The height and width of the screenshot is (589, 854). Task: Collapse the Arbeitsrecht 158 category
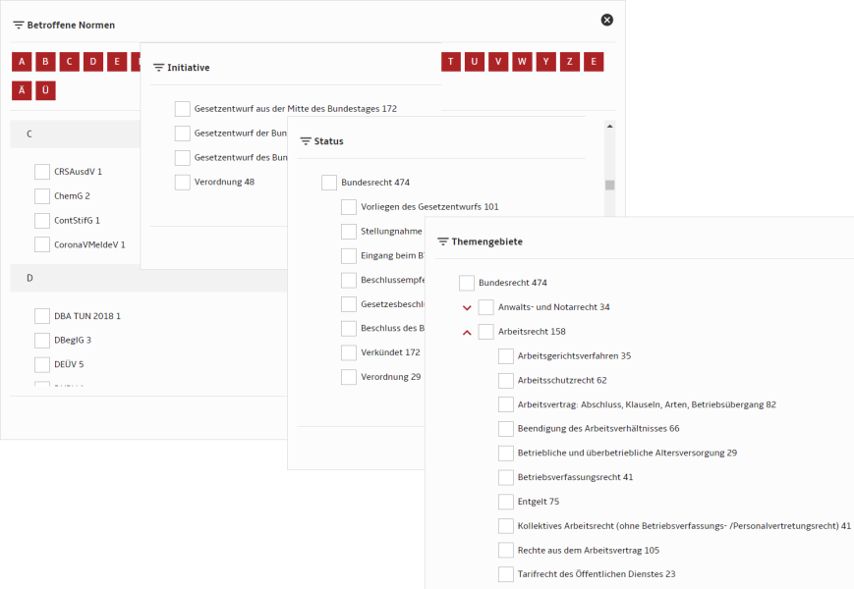[x=467, y=332]
